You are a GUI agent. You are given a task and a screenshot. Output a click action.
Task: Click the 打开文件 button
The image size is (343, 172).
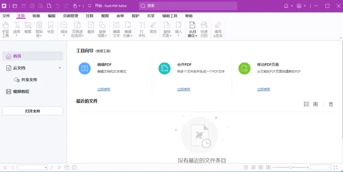click(33, 111)
